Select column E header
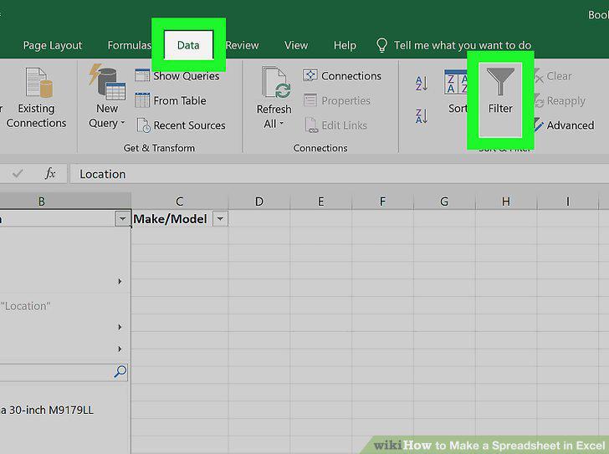The image size is (609, 454). coord(321,201)
